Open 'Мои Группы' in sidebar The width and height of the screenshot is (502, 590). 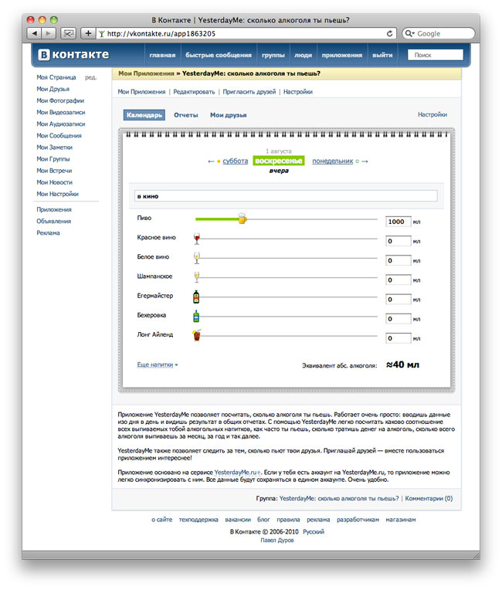53,159
